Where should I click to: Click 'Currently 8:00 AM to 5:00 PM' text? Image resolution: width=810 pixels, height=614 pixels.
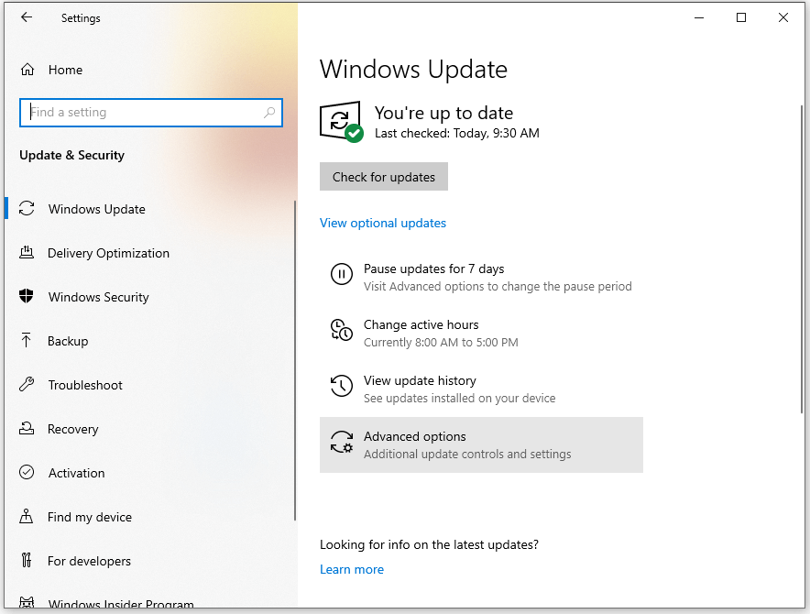(441, 342)
